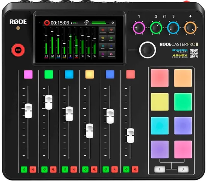This screenshot has height=182, width=207.
Task: Push the light blue channel select button
Action: [69, 74]
